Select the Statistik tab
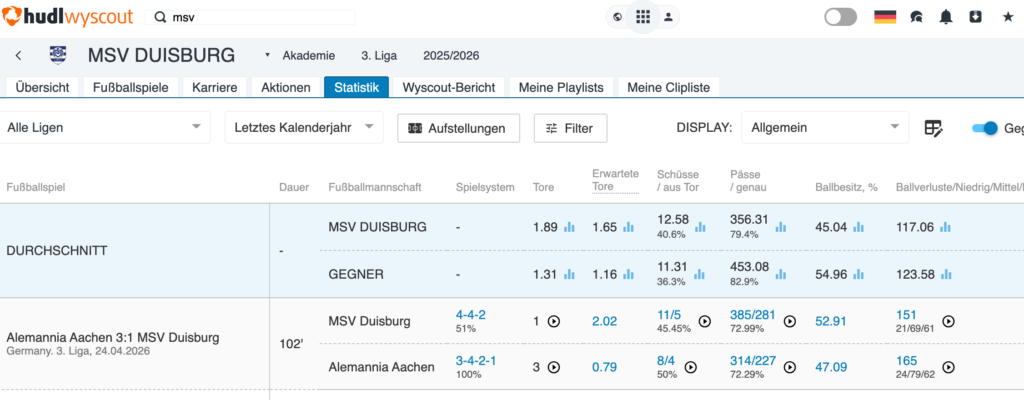The height and width of the screenshot is (400, 1024). [356, 87]
